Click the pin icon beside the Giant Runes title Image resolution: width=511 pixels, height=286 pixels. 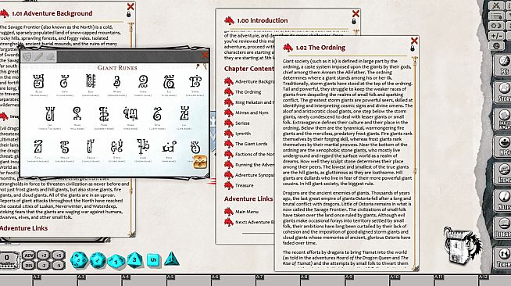click(198, 66)
